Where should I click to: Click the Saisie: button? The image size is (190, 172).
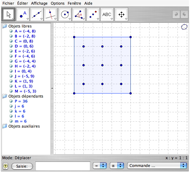pyautogui.click(x=22, y=166)
